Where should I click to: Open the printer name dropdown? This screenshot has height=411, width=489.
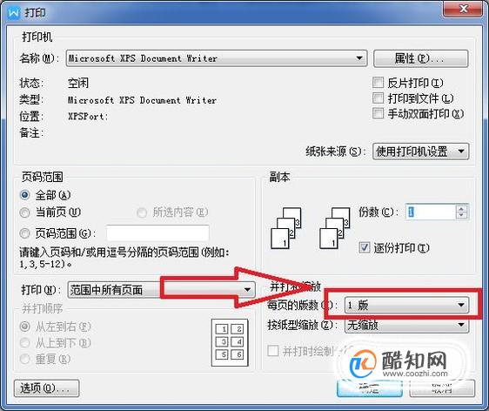coord(217,58)
